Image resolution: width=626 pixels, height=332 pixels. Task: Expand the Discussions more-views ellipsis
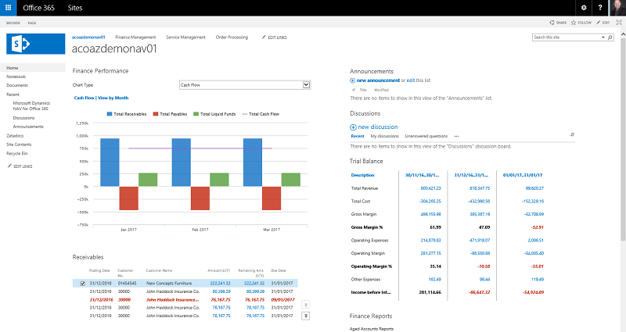(456, 136)
